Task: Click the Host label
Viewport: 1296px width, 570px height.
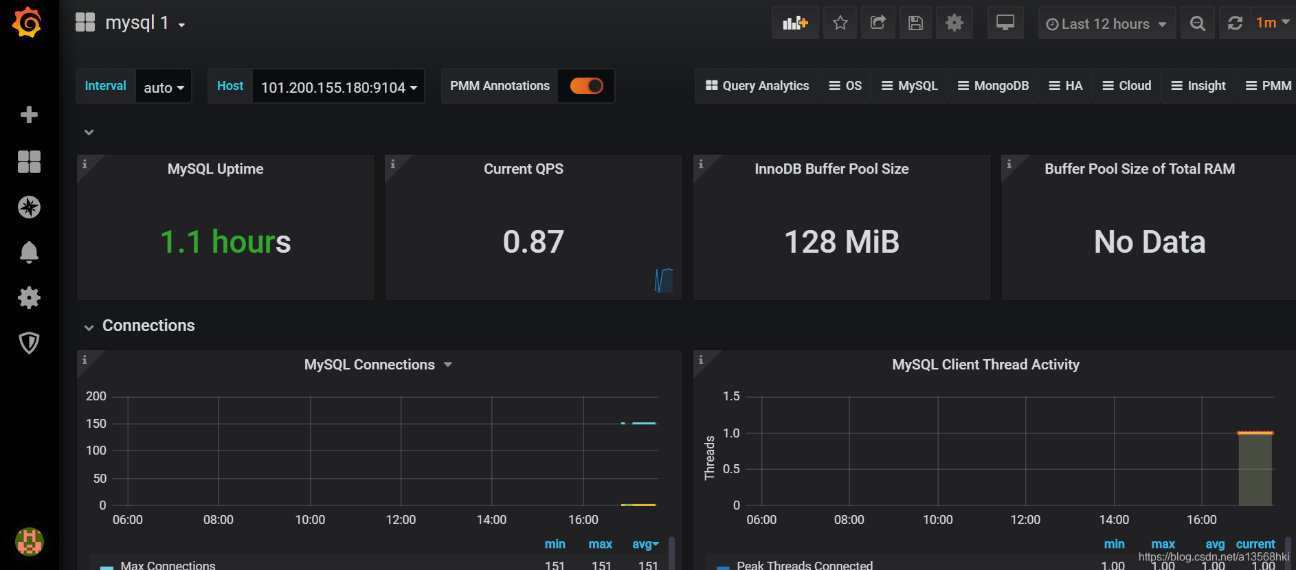Action: 230,86
